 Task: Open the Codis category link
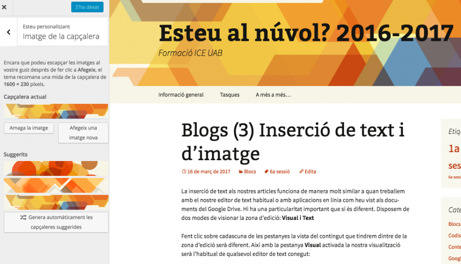[x=454, y=235]
